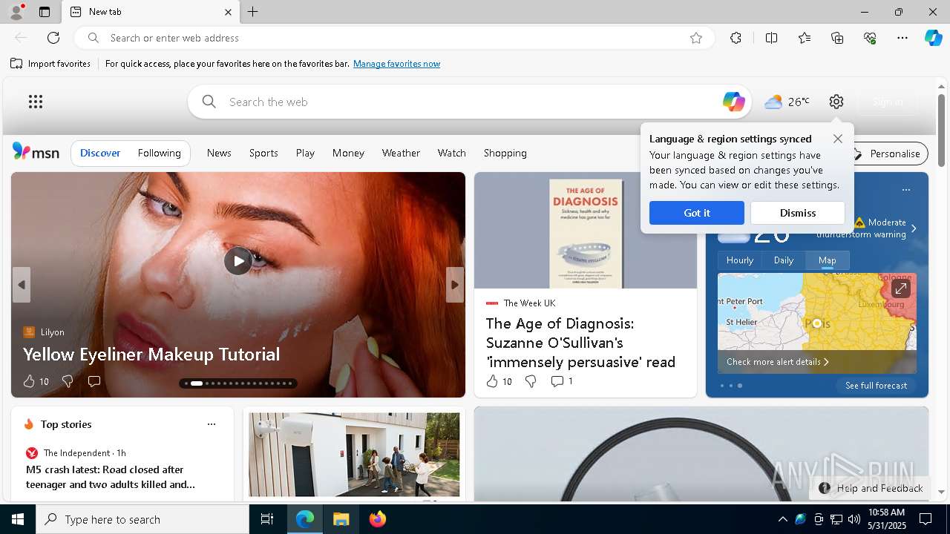Click the Search the web field
This screenshot has height=534, width=950.
coord(470,102)
